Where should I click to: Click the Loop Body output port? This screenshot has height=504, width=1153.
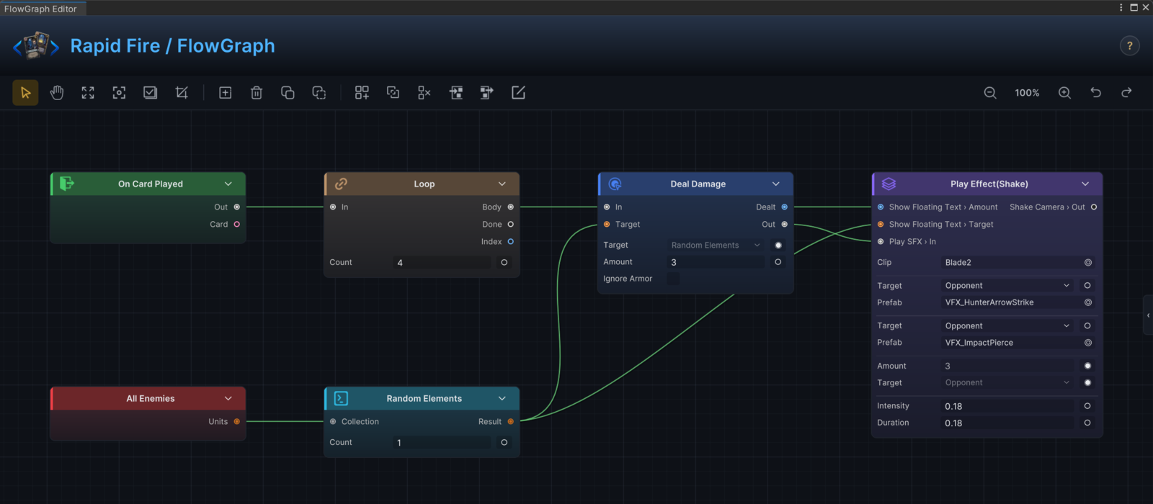[511, 207]
